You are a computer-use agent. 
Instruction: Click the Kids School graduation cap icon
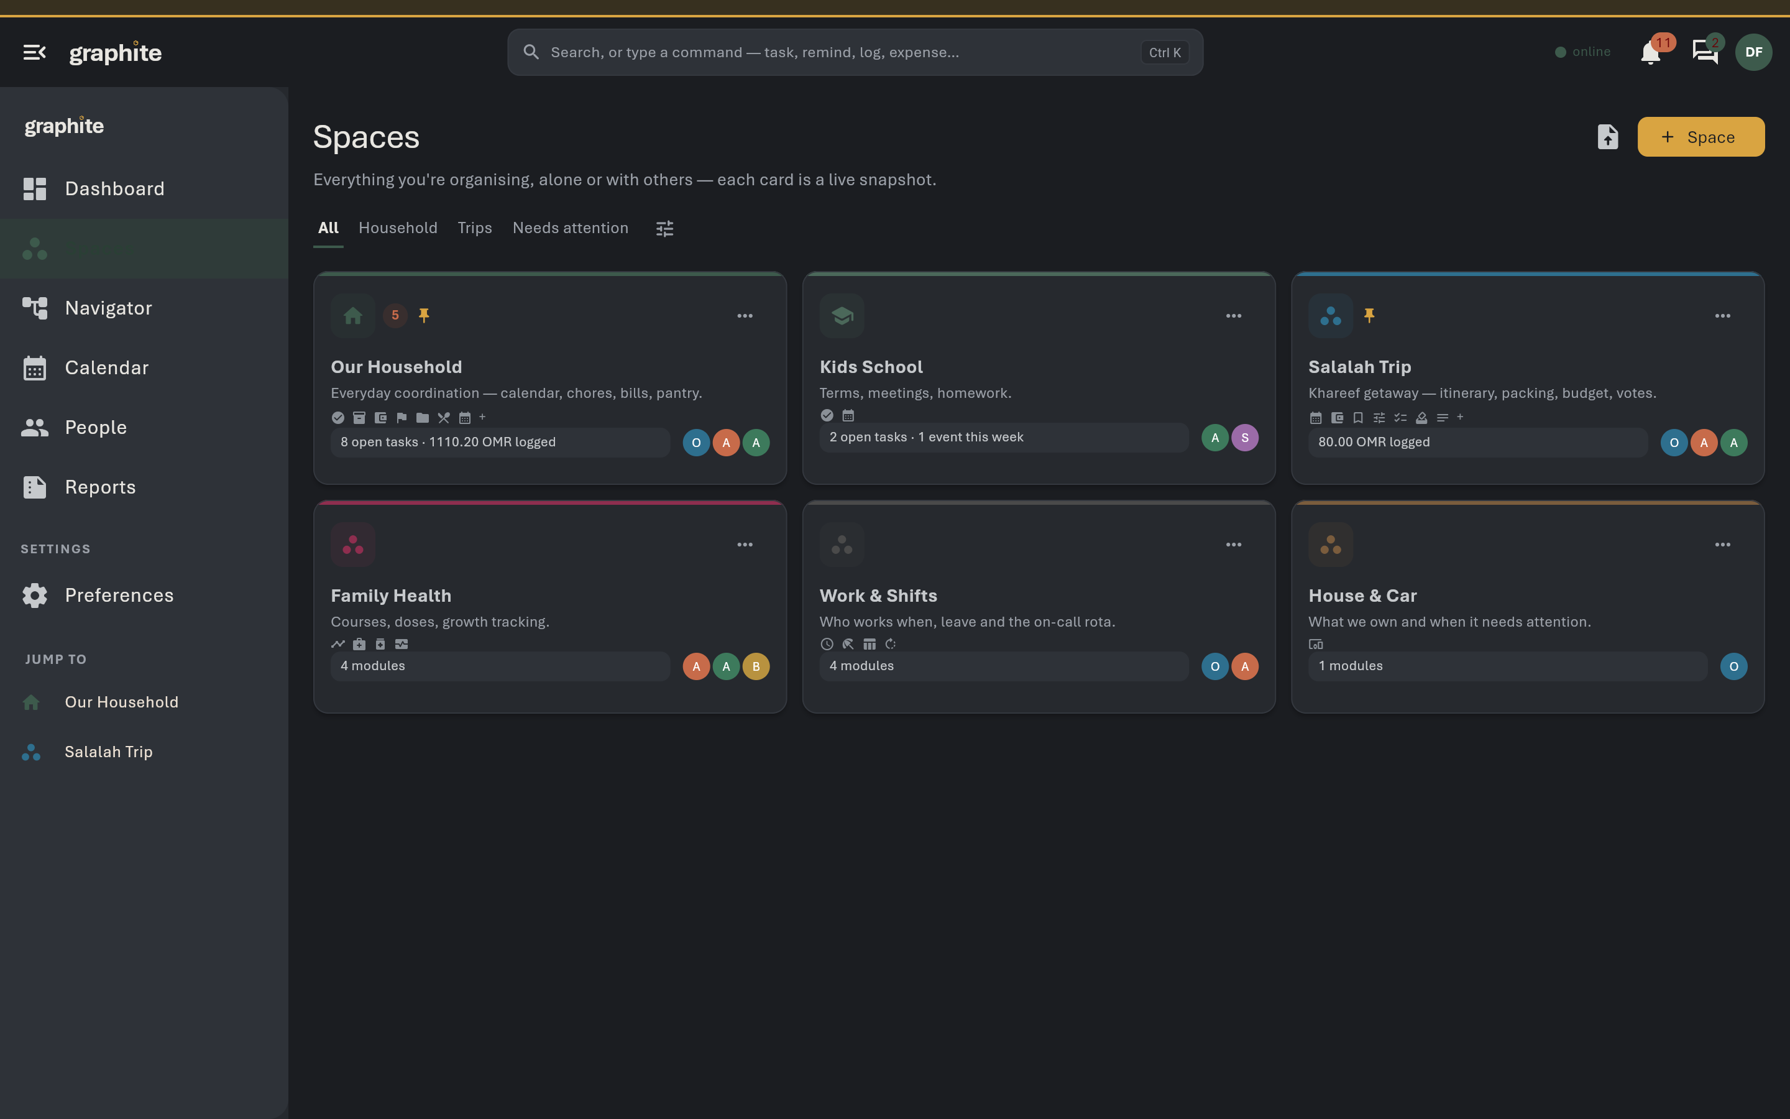point(842,316)
